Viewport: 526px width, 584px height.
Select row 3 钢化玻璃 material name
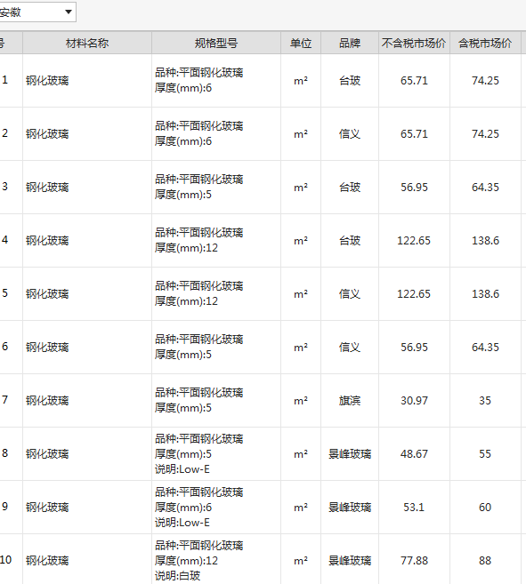tap(47, 187)
